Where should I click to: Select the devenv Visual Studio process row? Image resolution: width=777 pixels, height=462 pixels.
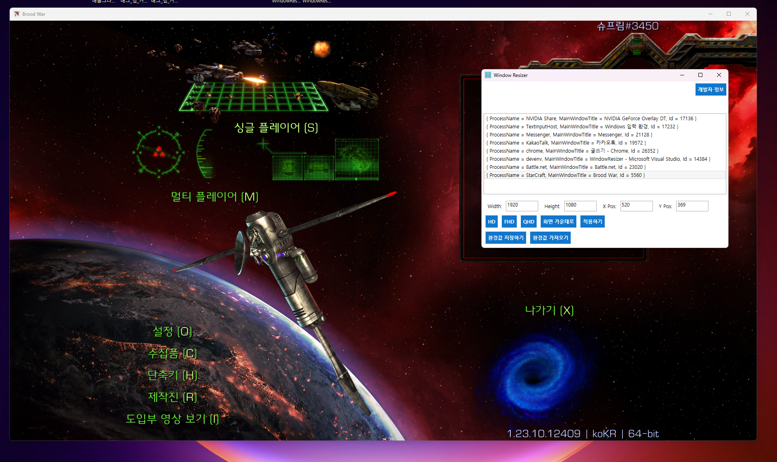(x=605, y=159)
